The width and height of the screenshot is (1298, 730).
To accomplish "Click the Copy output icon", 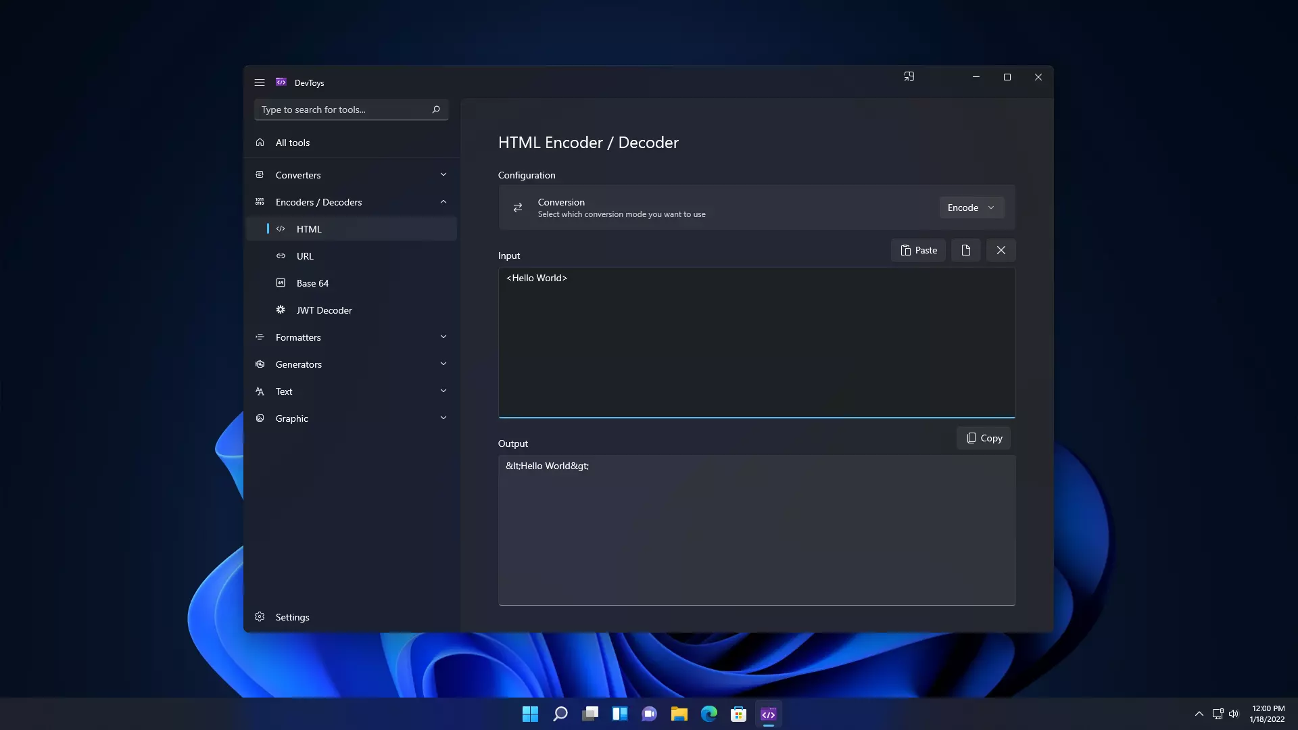I will (x=984, y=437).
